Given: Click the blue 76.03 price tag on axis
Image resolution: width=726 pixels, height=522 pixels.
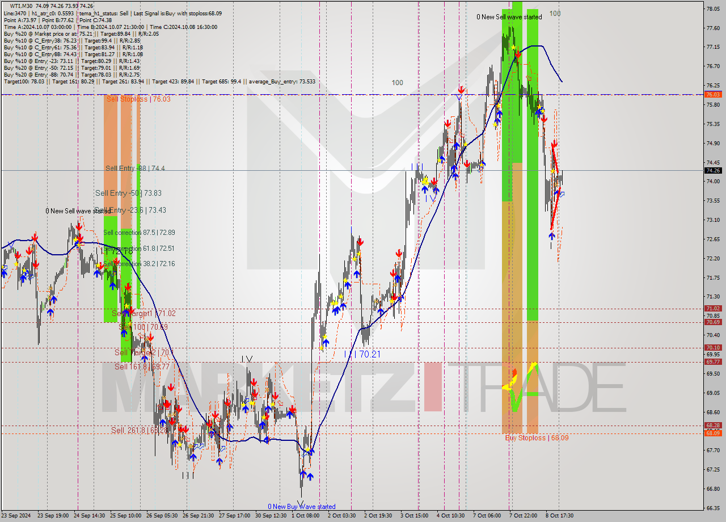Looking at the screenshot, I should click(713, 94).
